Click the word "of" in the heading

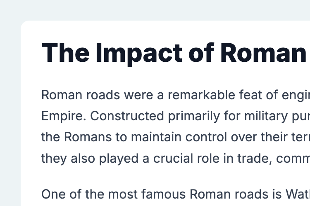point(201,53)
